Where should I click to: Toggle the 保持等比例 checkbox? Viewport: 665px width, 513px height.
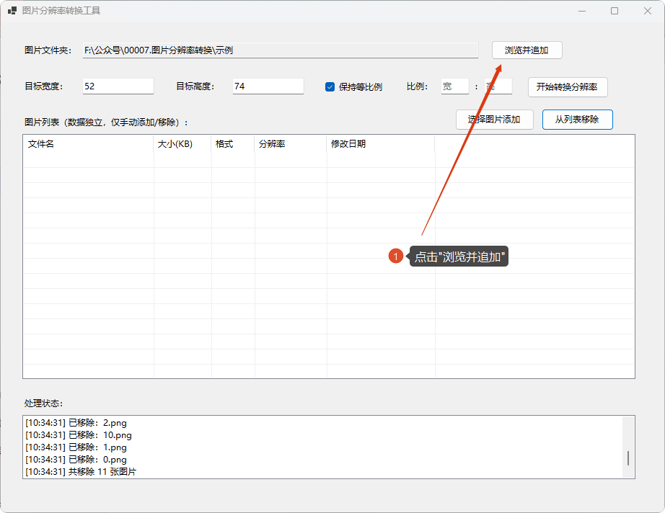pyautogui.click(x=330, y=87)
